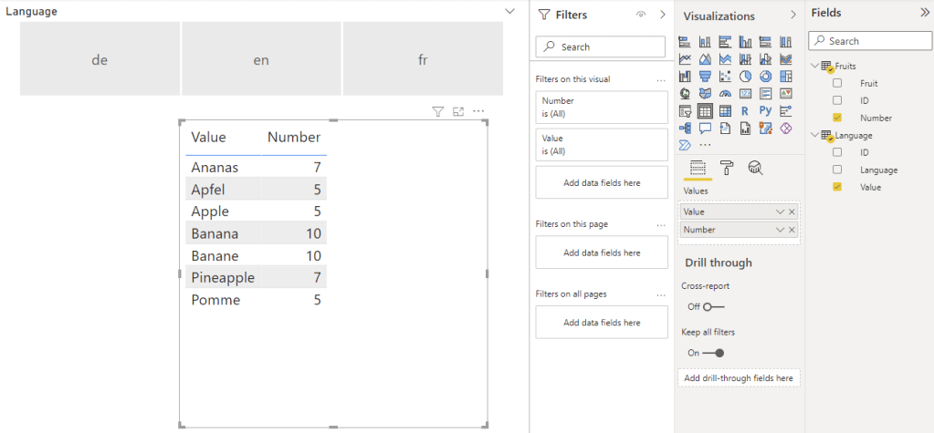Open the Analytics magnifier tab
The width and height of the screenshot is (934, 433).
coord(755,167)
